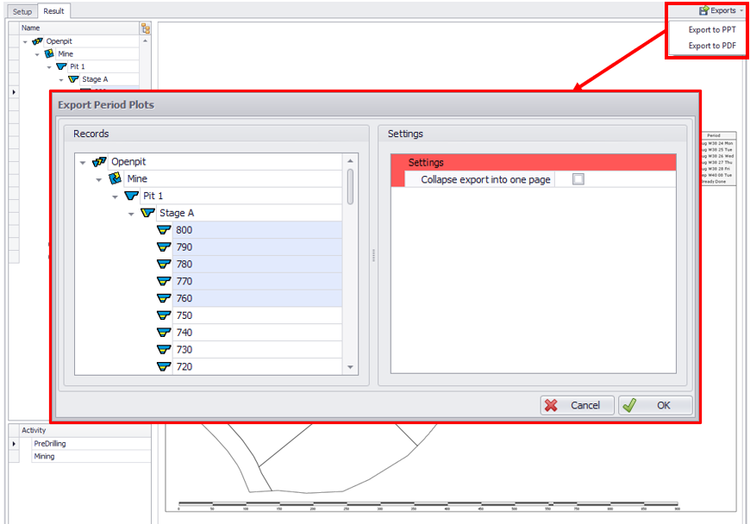
Task: Select the 750 bench row
Action: click(258, 315)
